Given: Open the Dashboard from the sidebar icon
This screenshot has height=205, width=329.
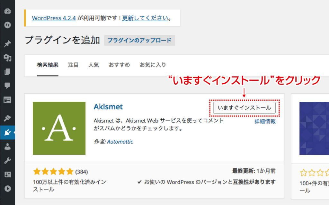Looking at the screenshot, I should click(7, 11).
